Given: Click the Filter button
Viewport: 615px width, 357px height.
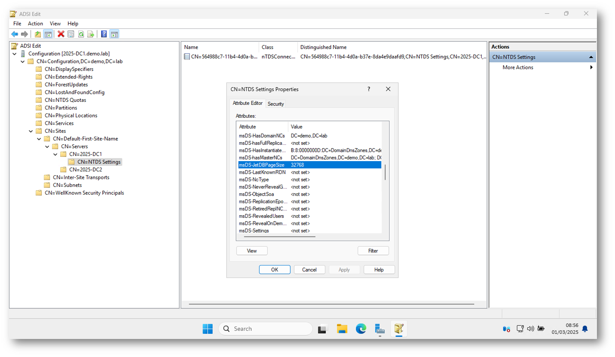Looking at the screenshot, I should tap(373, 251).
